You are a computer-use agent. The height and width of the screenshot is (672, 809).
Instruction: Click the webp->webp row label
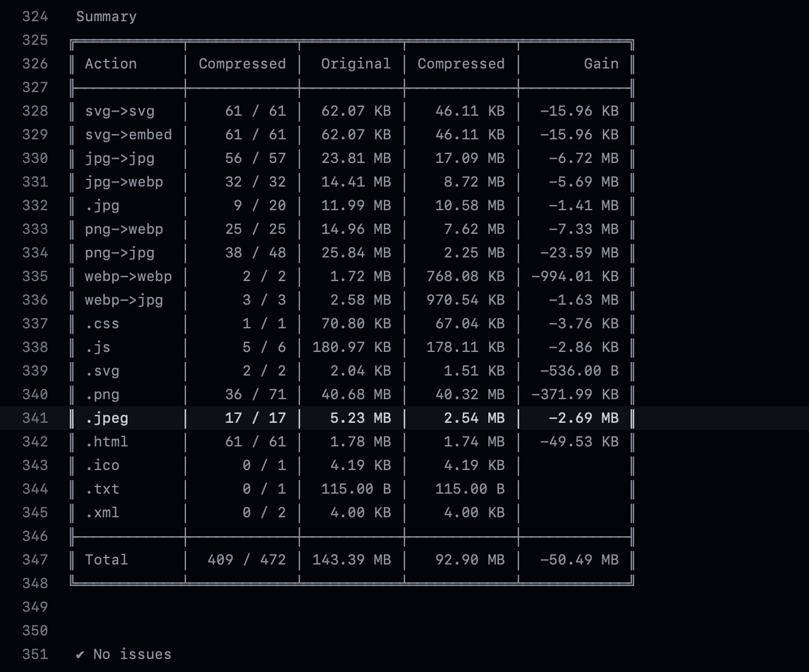point(128,276)
